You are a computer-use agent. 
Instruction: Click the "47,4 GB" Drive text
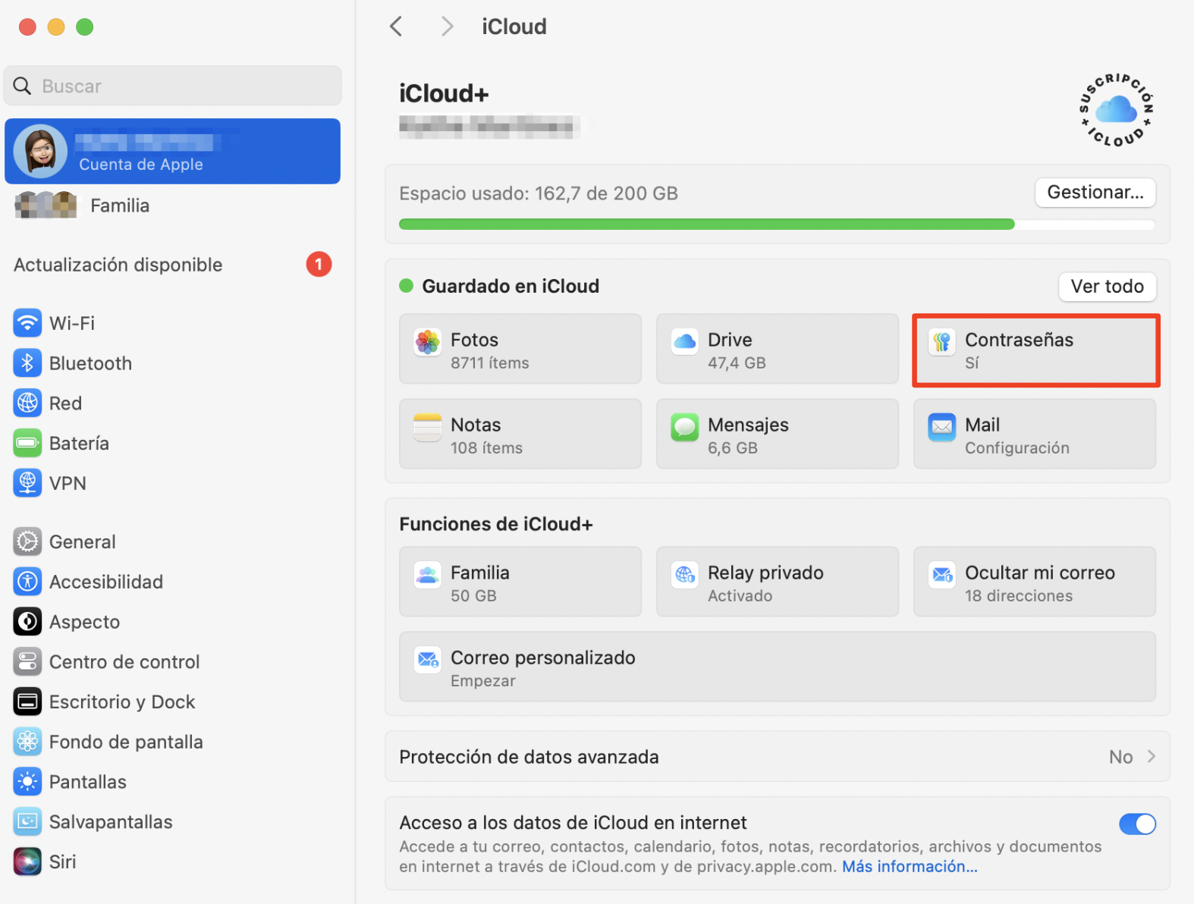[x=737, y=363]
